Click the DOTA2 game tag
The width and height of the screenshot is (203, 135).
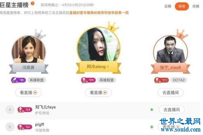(179, 80)
